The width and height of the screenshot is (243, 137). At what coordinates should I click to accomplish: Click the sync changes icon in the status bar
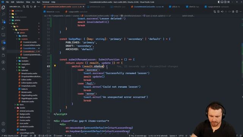(31, 135)
